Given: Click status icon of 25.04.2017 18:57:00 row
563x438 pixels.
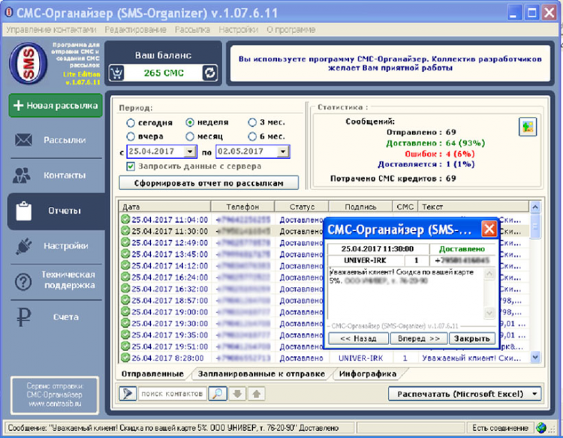Looking at the screenshot, I should (125, 300).
